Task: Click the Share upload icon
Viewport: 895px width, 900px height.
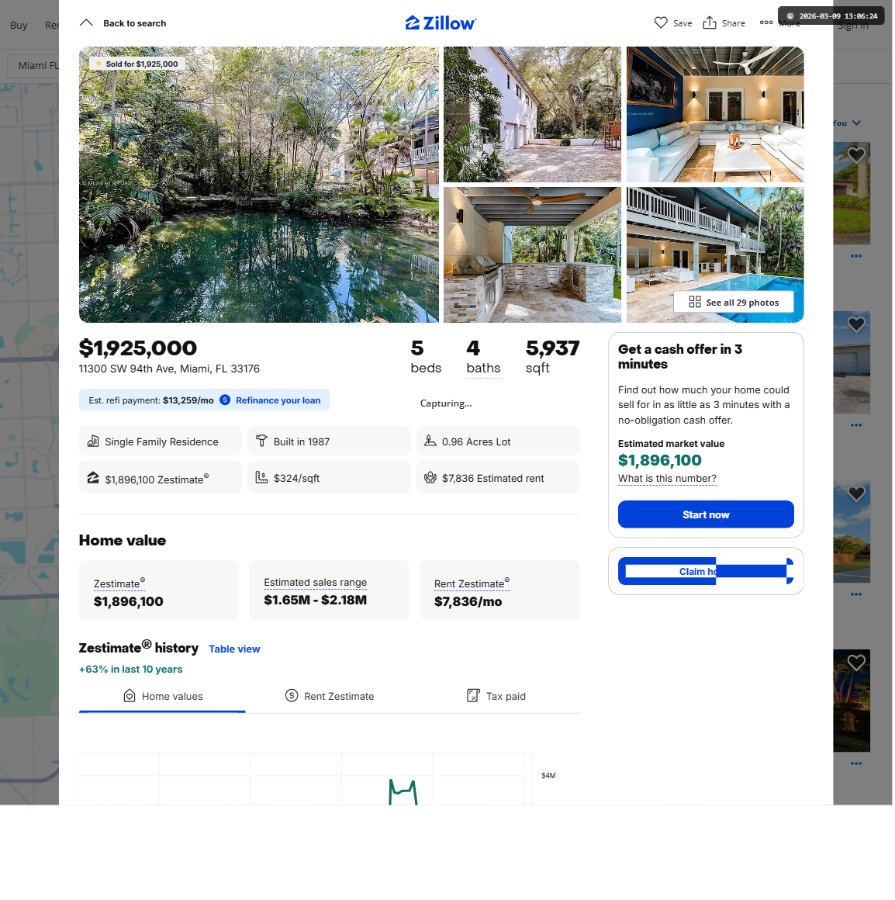Action: coord(709,23)
